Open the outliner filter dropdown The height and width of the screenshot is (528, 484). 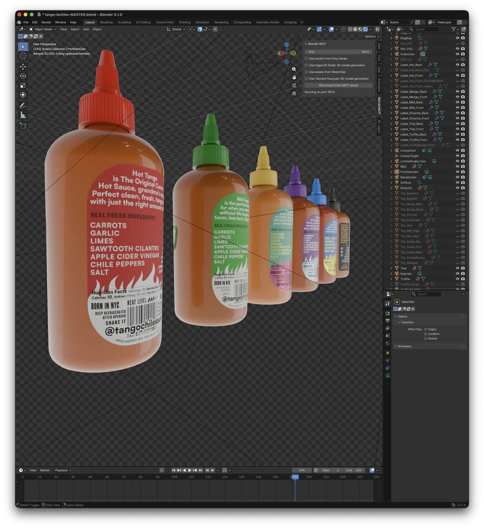tap(455, 29)
